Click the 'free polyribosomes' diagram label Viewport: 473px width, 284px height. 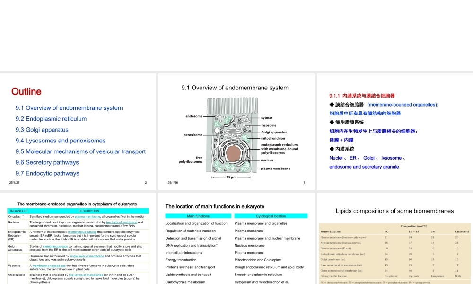pos(191,160)
